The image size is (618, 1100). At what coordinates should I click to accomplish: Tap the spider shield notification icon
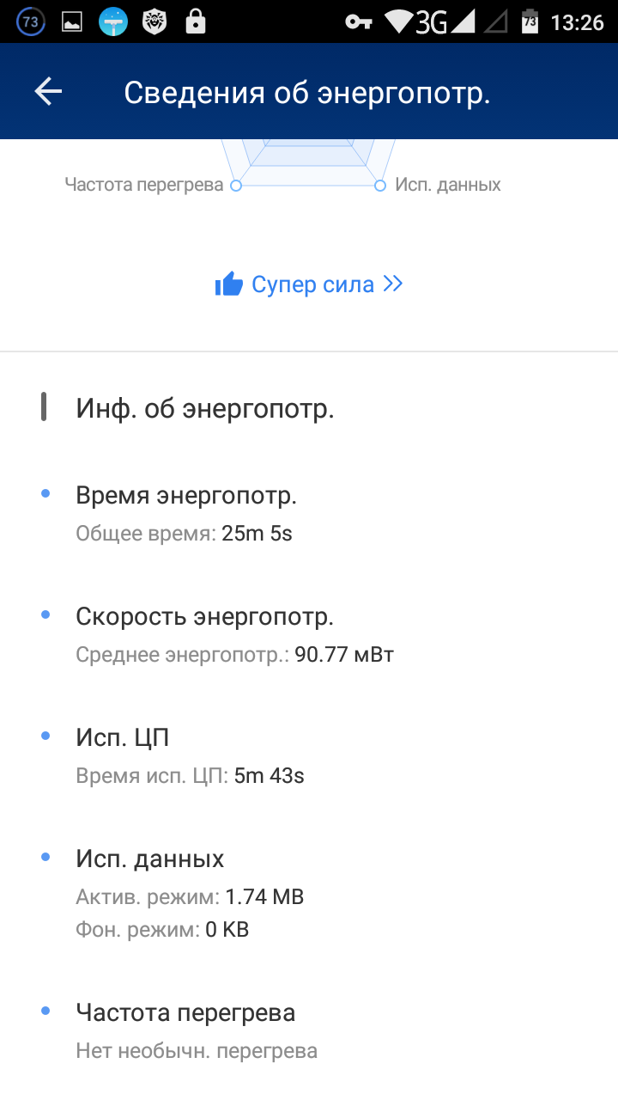(154, 22)
